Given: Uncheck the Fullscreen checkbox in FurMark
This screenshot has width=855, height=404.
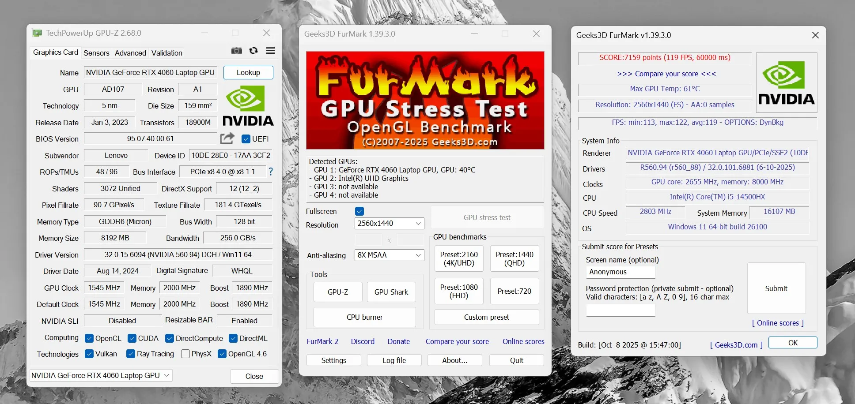Looking at the screenshot, I should [359, 211].
